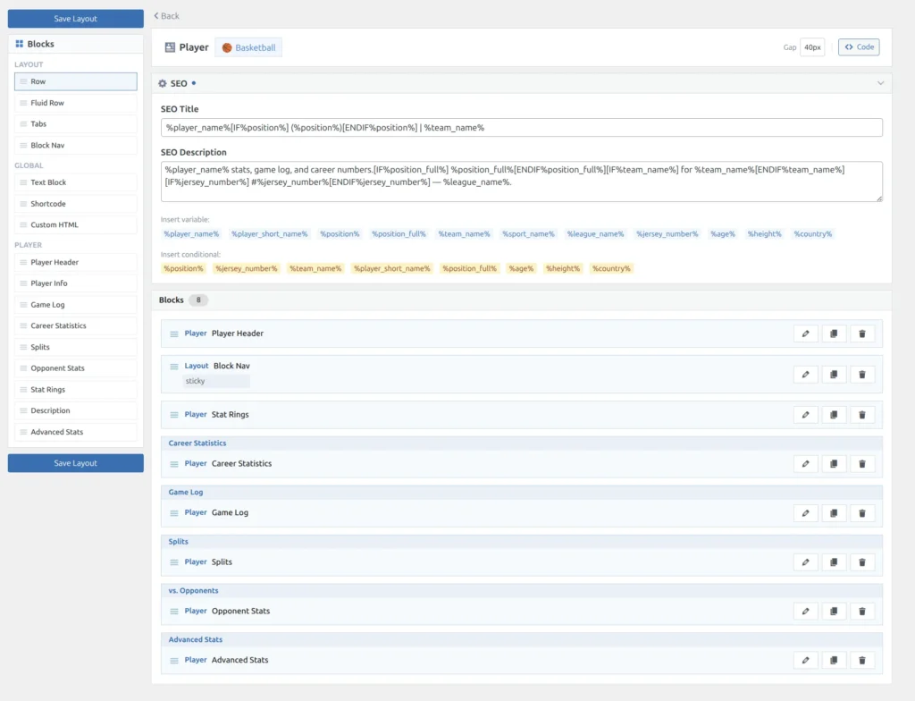
Task: Select Description sidebar block
Action: [76, 410]
